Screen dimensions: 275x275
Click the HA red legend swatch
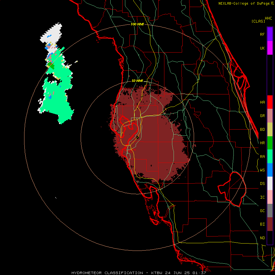pyautogui.click(x=270, y=102)
